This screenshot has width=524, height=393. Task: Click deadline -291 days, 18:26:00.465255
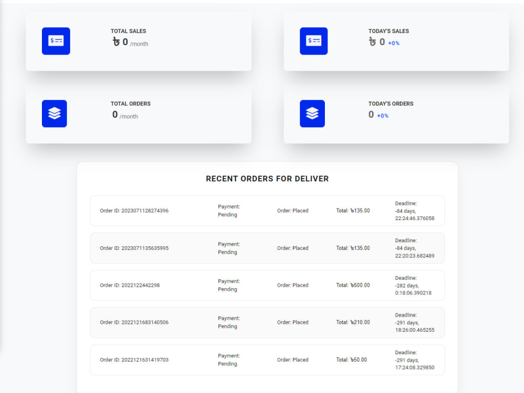pos(414,322)
